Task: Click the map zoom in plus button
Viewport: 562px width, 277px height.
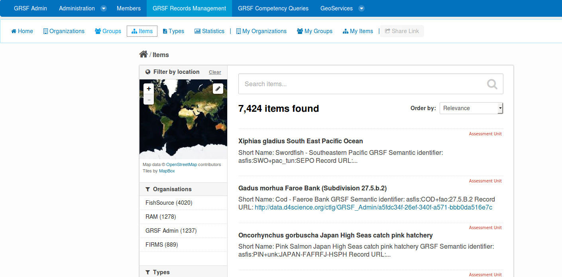Action: (x=149, y=89)
